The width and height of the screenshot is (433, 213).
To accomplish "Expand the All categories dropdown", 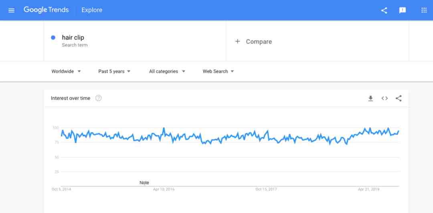I will (x=167, y=71).
